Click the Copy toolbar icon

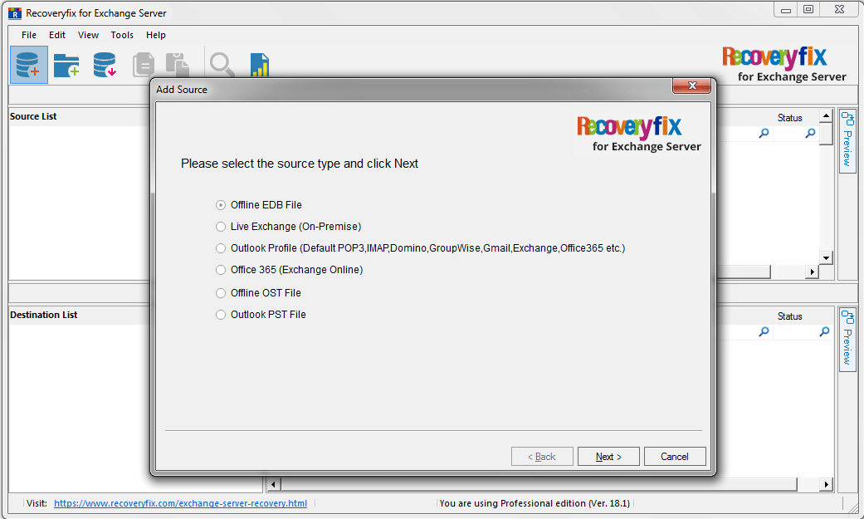click(144, 65)
